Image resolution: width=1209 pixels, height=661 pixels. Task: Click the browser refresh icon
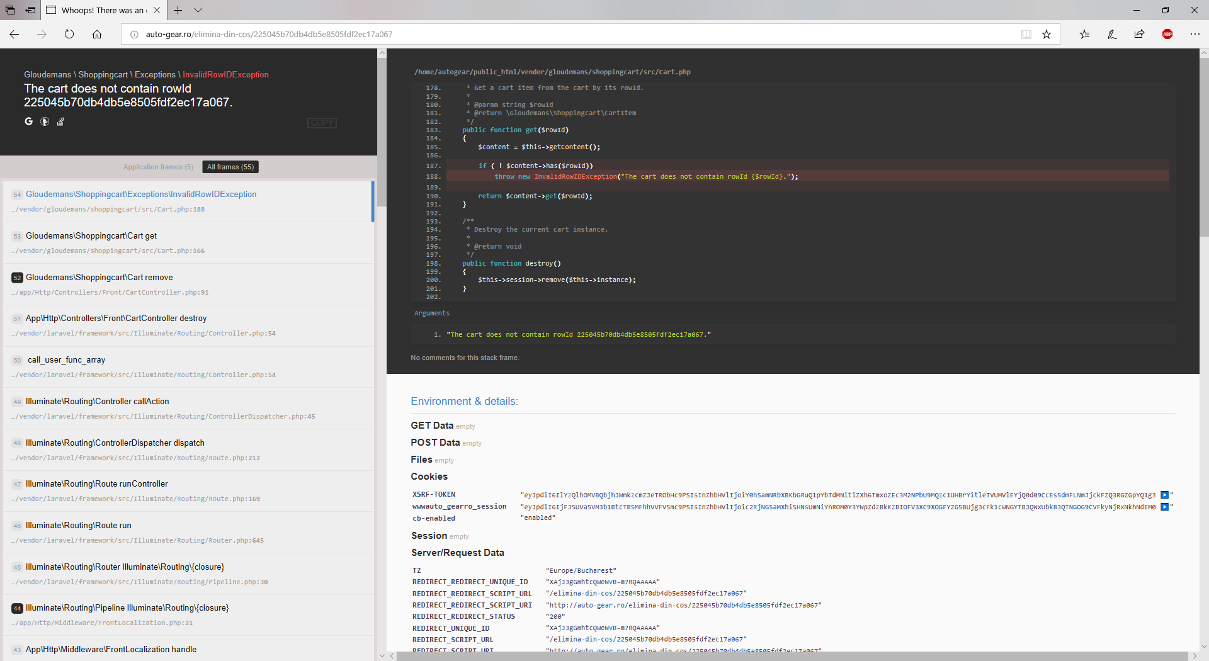[x=69, y=34]
